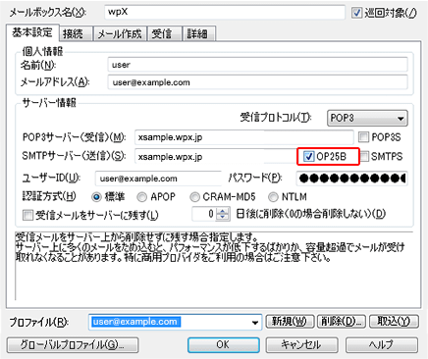Viewport: 428px width, 359px height.
Task: Click the ユーザーID input field
Action: pos(158,179)
